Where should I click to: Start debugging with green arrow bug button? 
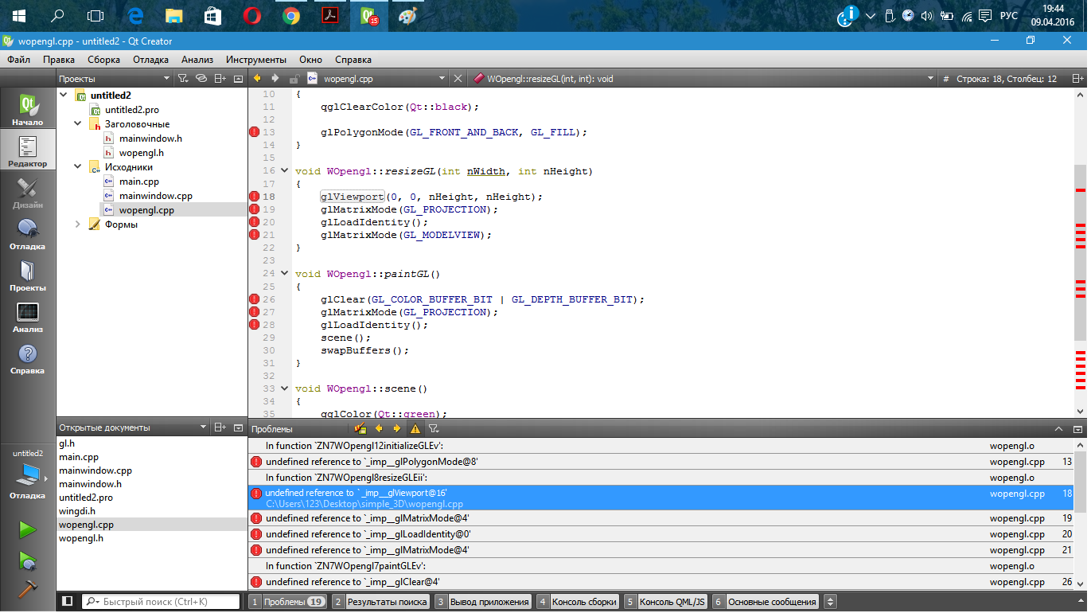click(28, 560)
